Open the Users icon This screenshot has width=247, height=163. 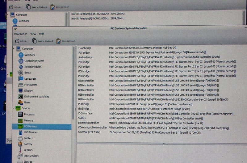click(x=20, y=102)
